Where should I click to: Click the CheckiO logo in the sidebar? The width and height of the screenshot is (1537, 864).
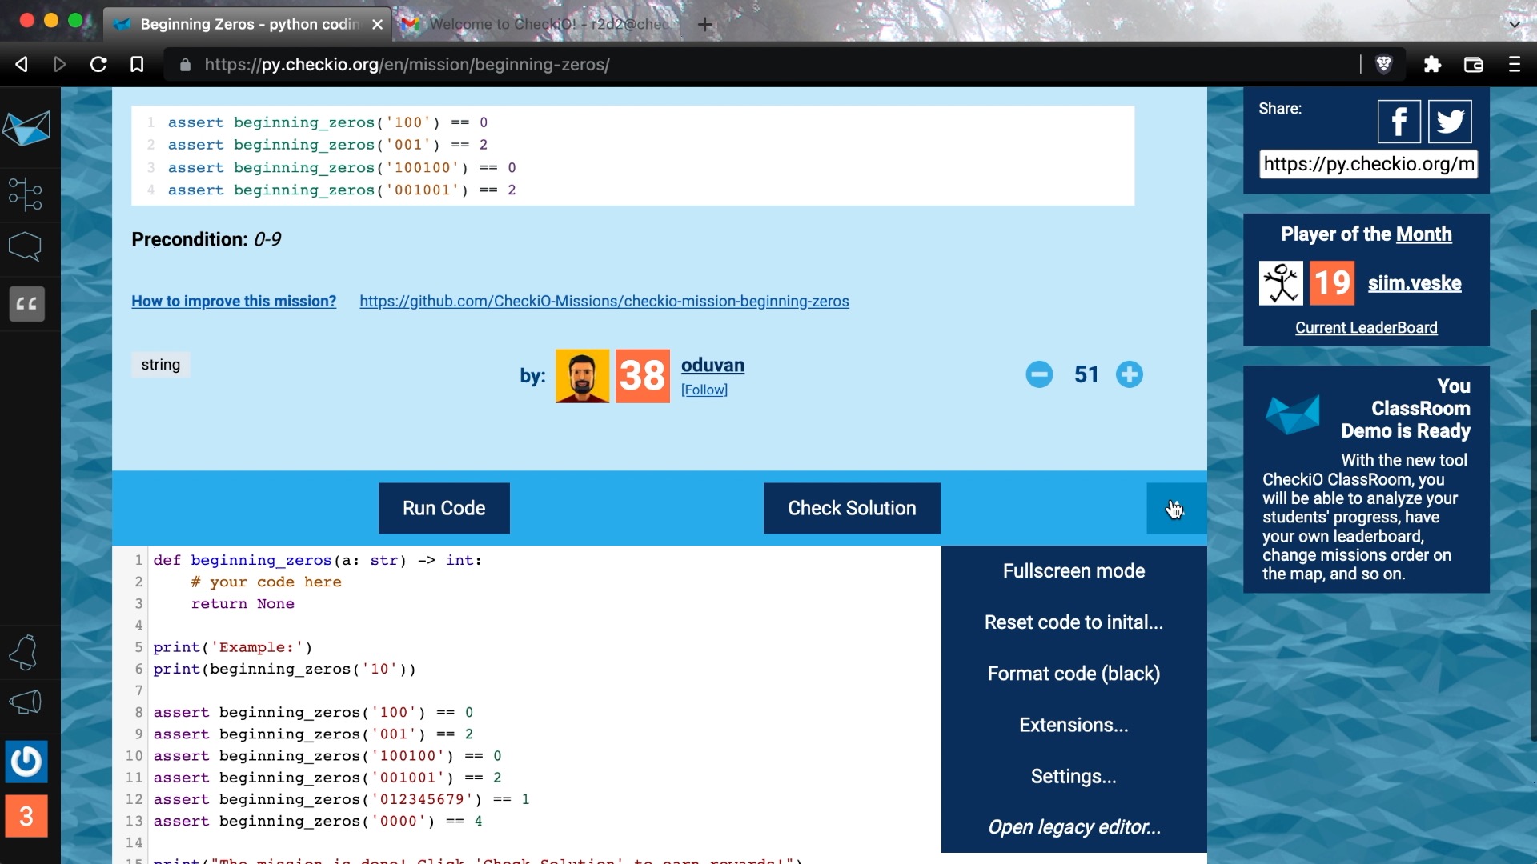pyautogui.click(x=26, y=128)
